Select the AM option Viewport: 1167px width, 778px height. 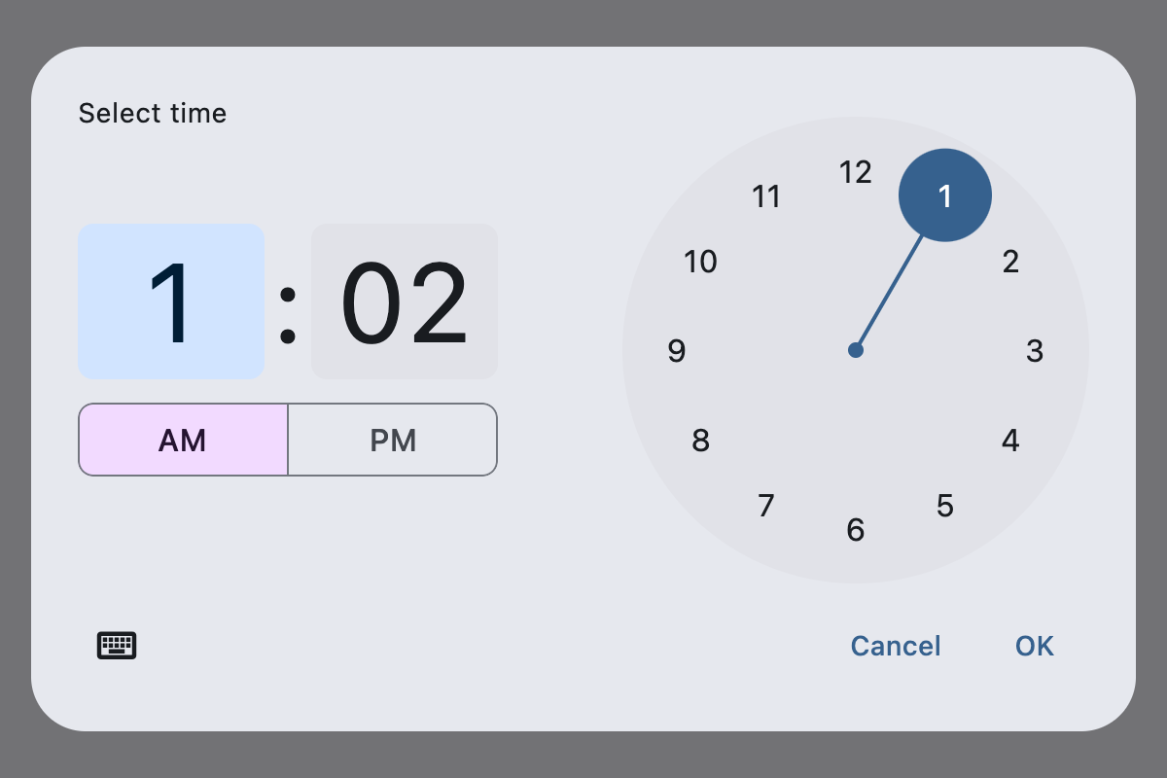pos(183,440)
